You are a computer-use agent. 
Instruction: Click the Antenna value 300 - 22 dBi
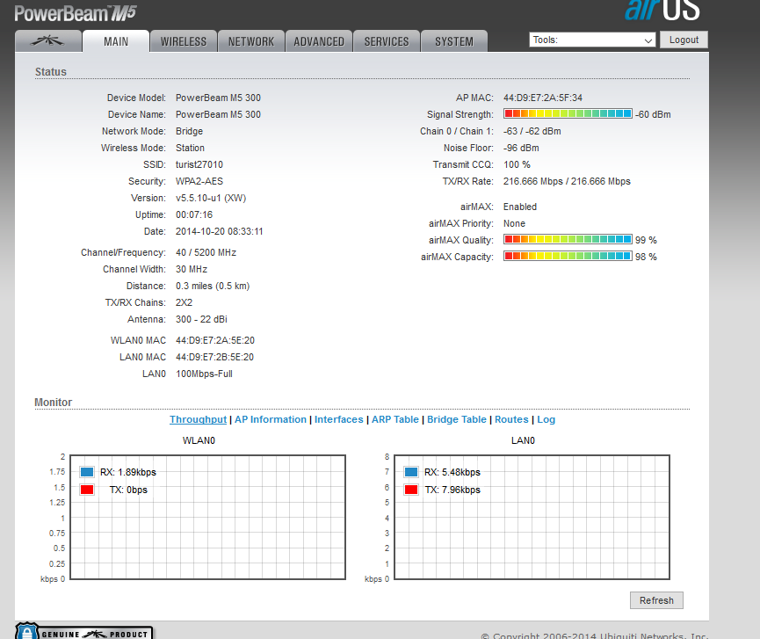(201, 319)
